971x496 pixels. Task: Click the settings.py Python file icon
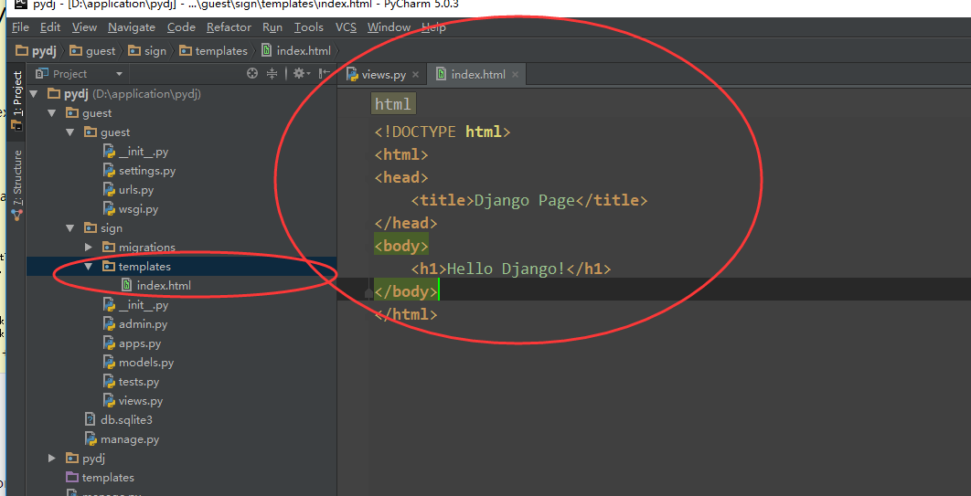point(109,171)
